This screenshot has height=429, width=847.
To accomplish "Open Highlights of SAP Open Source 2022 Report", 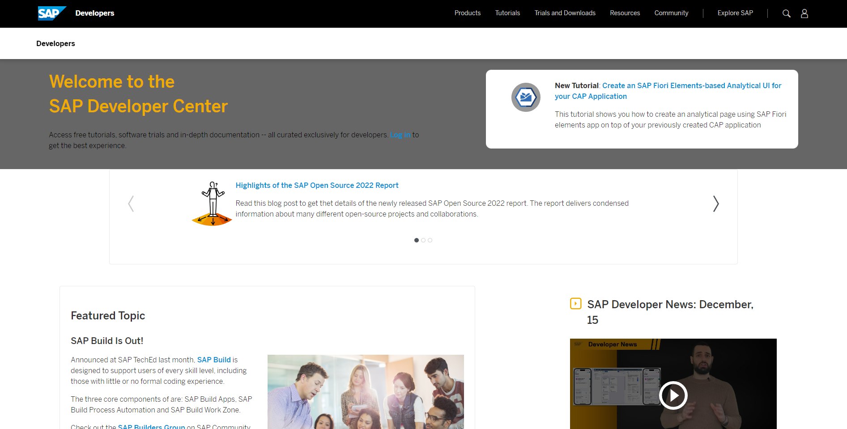I will tap(317, 185).
